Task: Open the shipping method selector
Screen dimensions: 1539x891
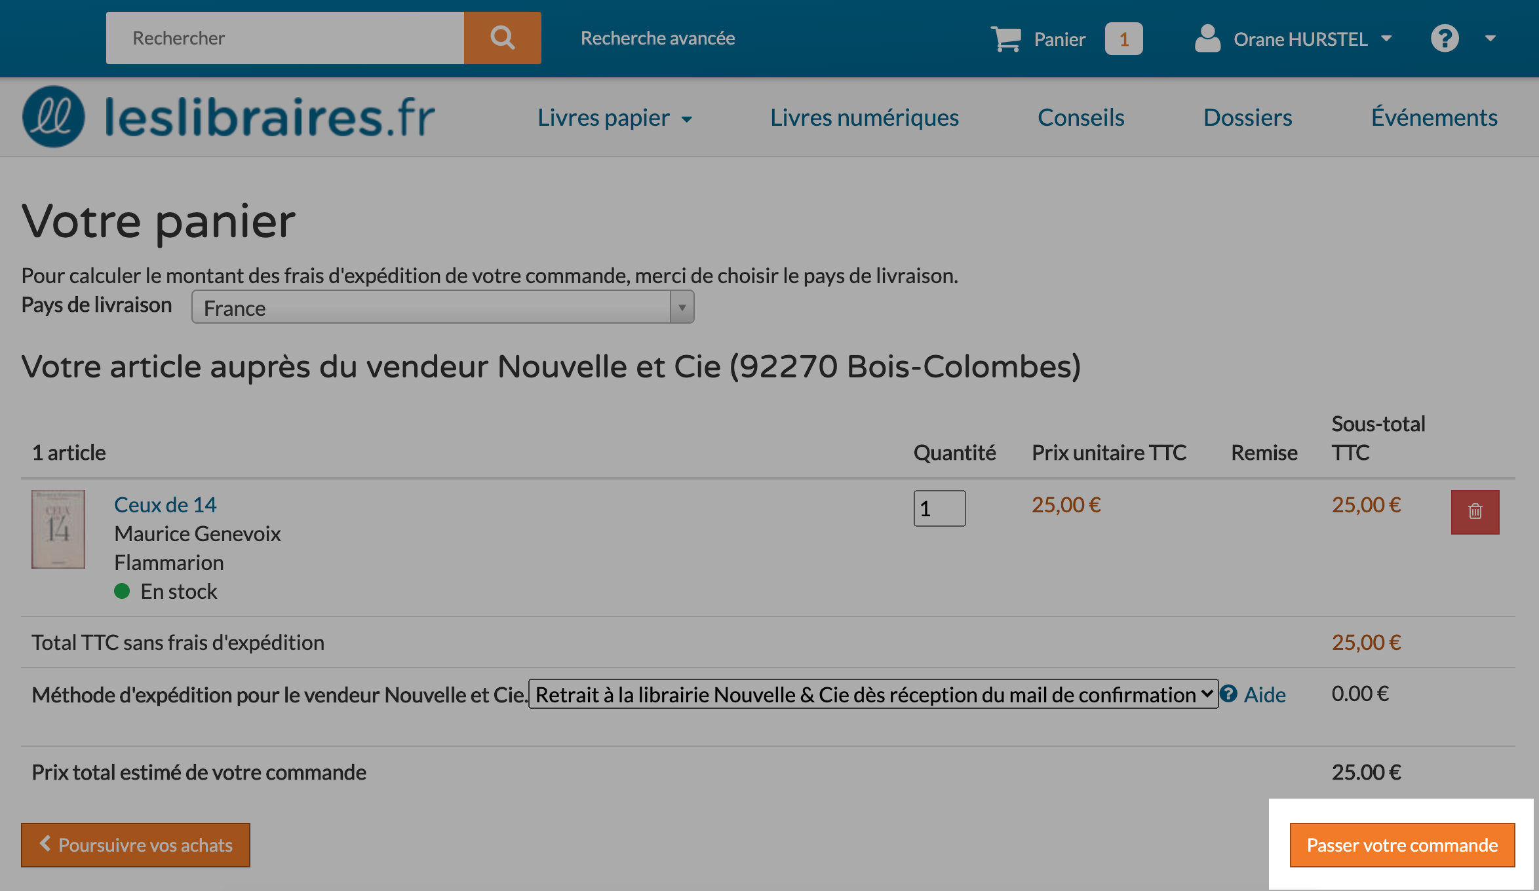Action: coord(873,694)
